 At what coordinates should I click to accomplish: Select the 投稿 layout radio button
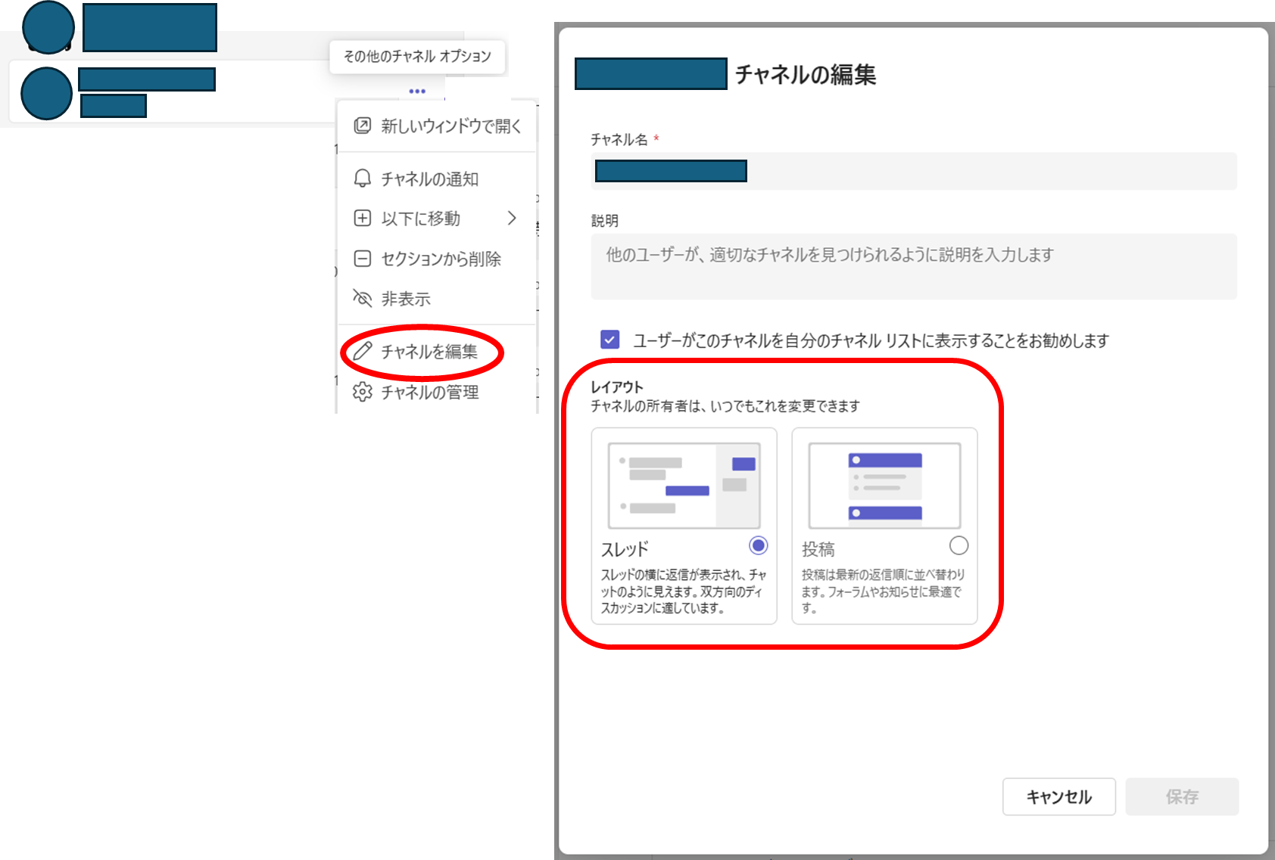click(959, 545)
